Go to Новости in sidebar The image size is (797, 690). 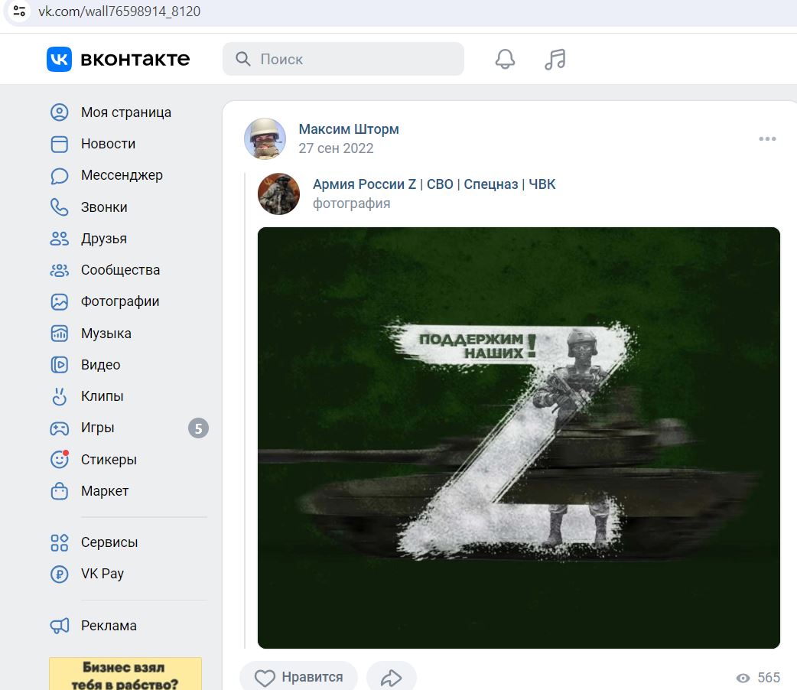108,144
